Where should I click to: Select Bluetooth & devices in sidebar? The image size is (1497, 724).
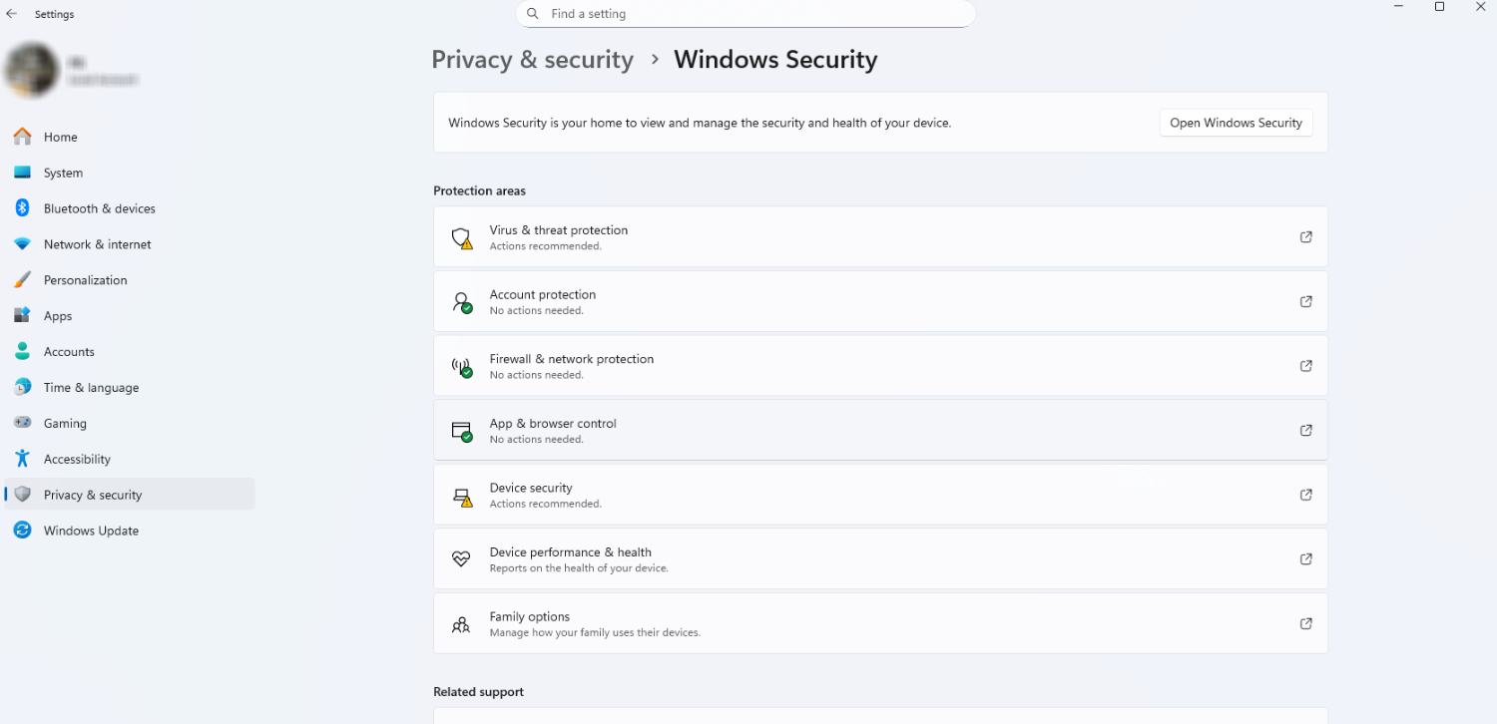click(130, 208)
